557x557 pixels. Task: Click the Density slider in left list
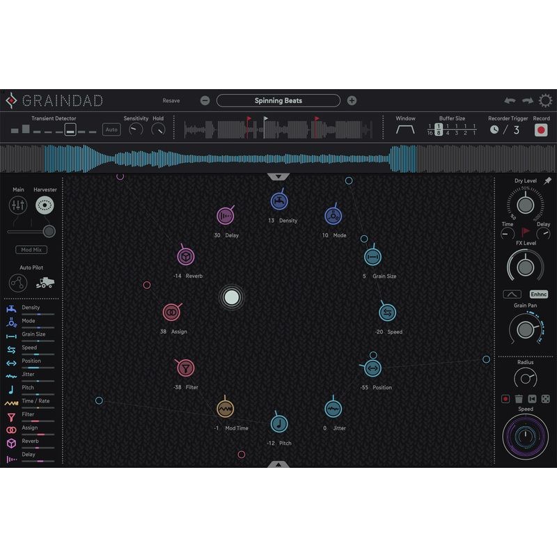[x=38, y=315]
